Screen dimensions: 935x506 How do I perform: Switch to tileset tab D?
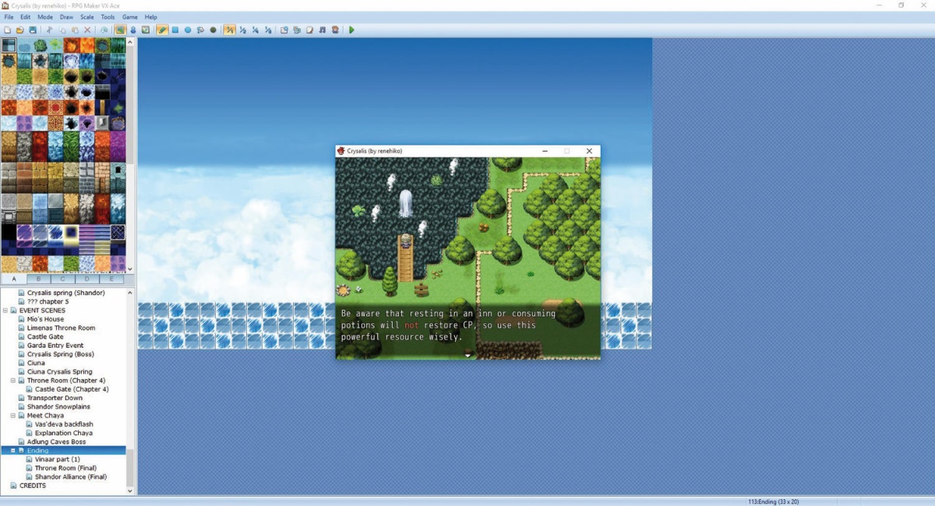click(87, 279)
